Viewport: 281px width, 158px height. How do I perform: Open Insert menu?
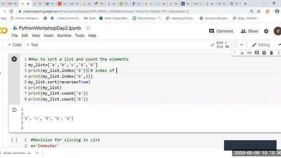click(x=49, y=36)
